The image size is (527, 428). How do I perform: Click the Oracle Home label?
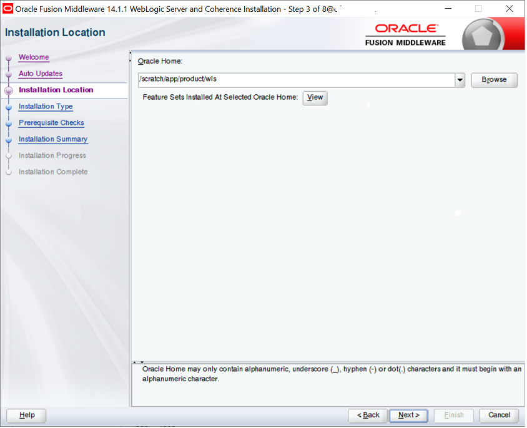(x=160, y=62)
